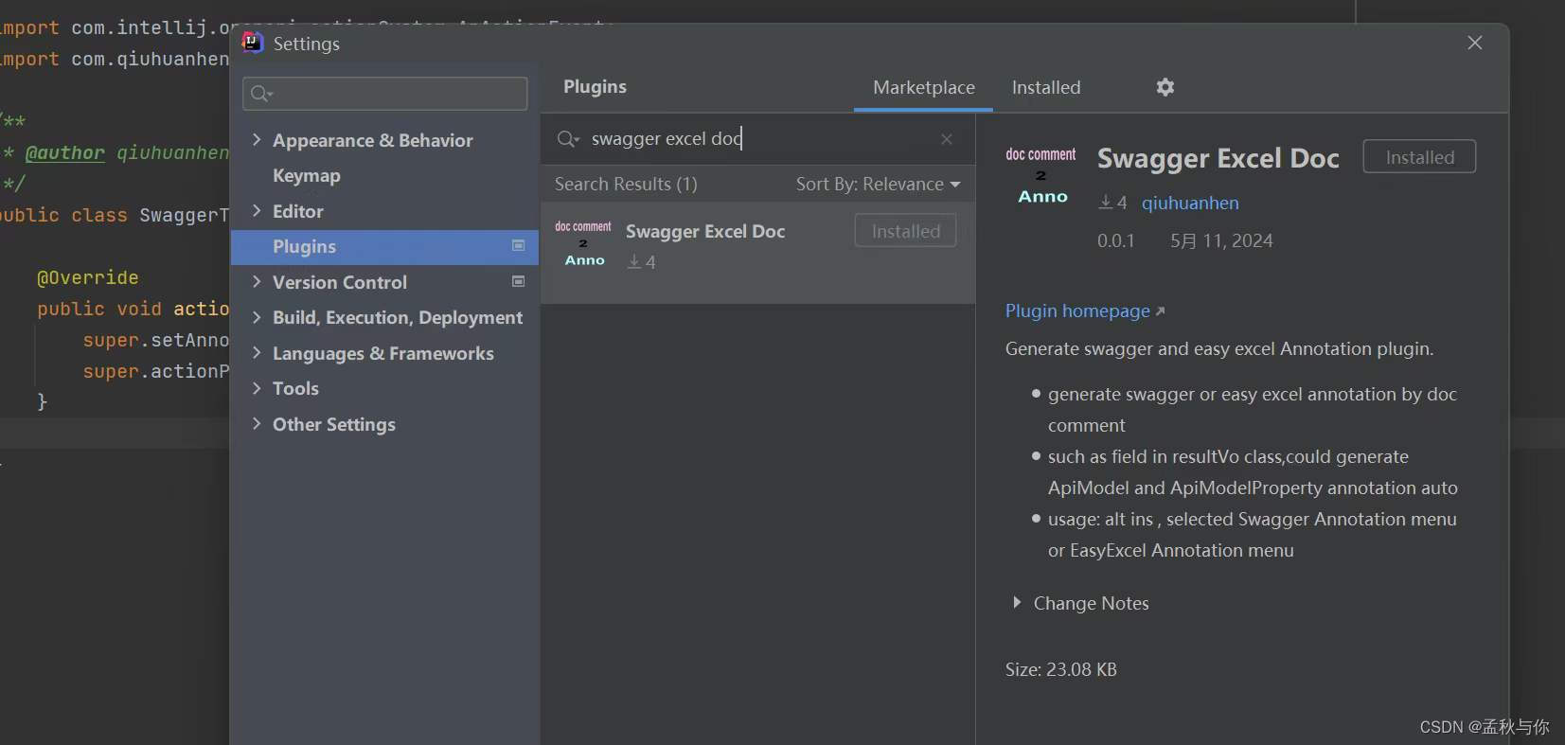Viewport: 1565px width, 745px height.
Task: Open the Sort By: Relevance dropdown
Action: coord(878,184)
